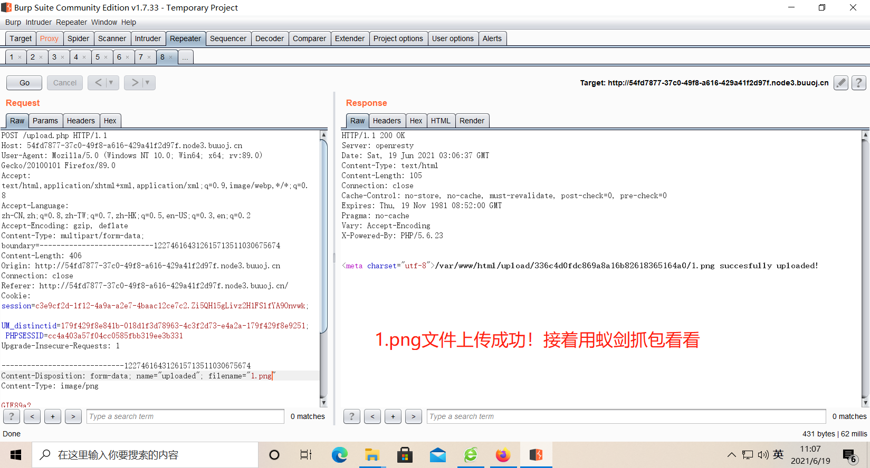Open Project options tab

tap(398, 38)
